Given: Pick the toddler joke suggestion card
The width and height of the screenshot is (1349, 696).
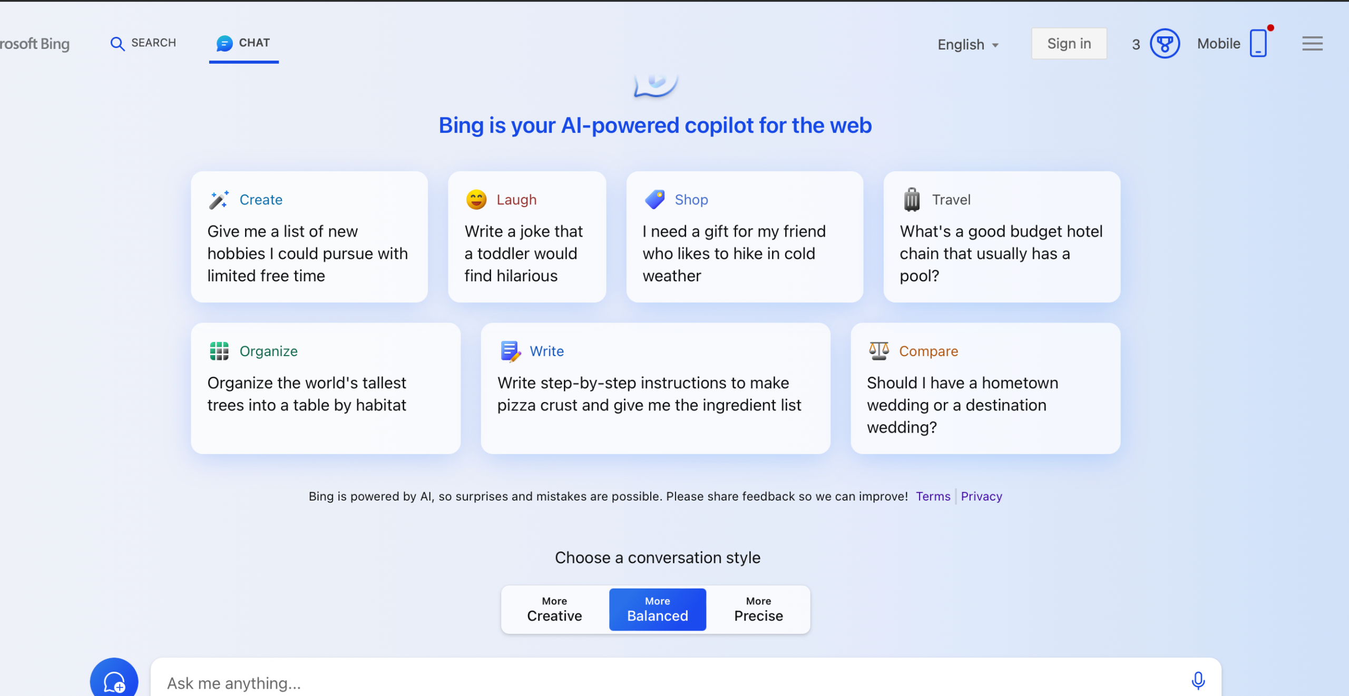Looking at the screenshot, I should [x=526, y=237].
